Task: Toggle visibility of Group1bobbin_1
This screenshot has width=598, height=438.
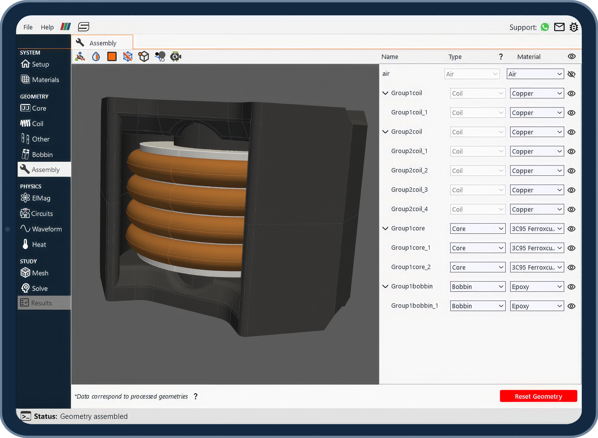Action: [x=571, y=306]
